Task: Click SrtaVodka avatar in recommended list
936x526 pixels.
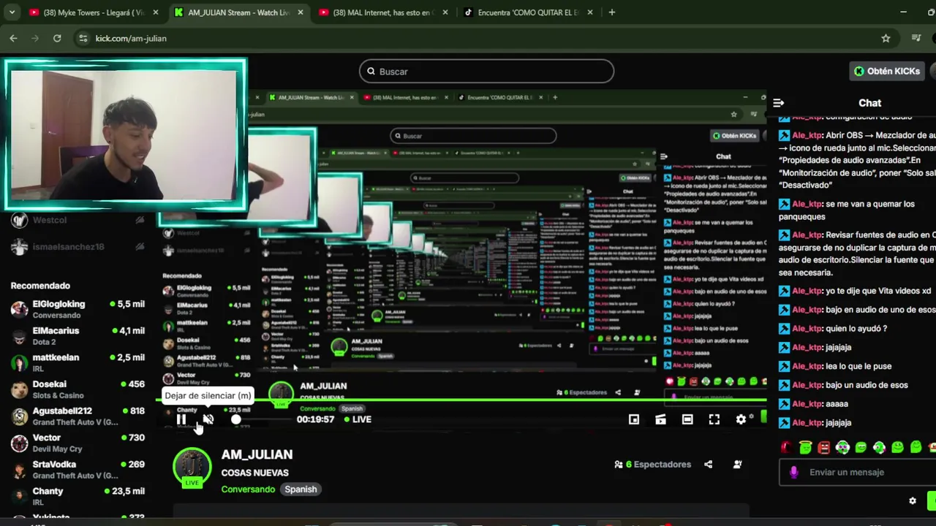Action: pyautogui.click(x=20, y=470)
